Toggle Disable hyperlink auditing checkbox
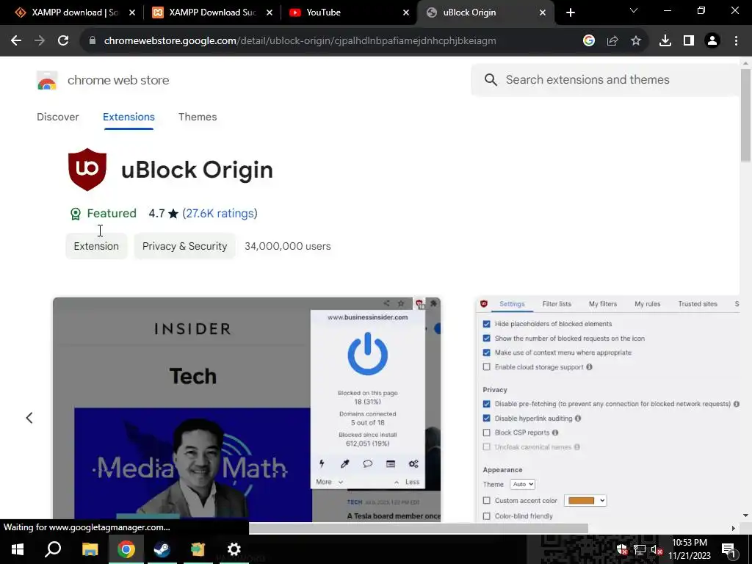The image size is (752, 564). coord(486,418)
